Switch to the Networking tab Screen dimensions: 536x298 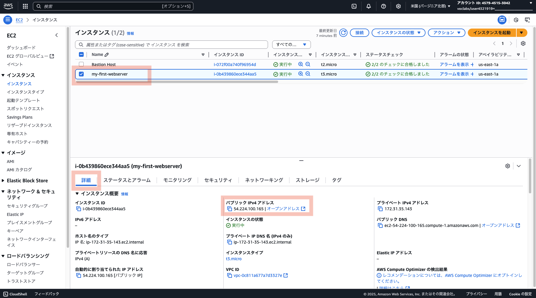click(x=264, y=180)
